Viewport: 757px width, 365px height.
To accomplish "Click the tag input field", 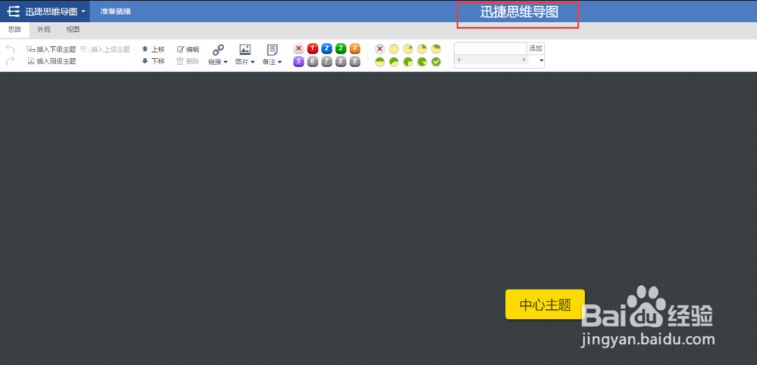I will (491, 48).
